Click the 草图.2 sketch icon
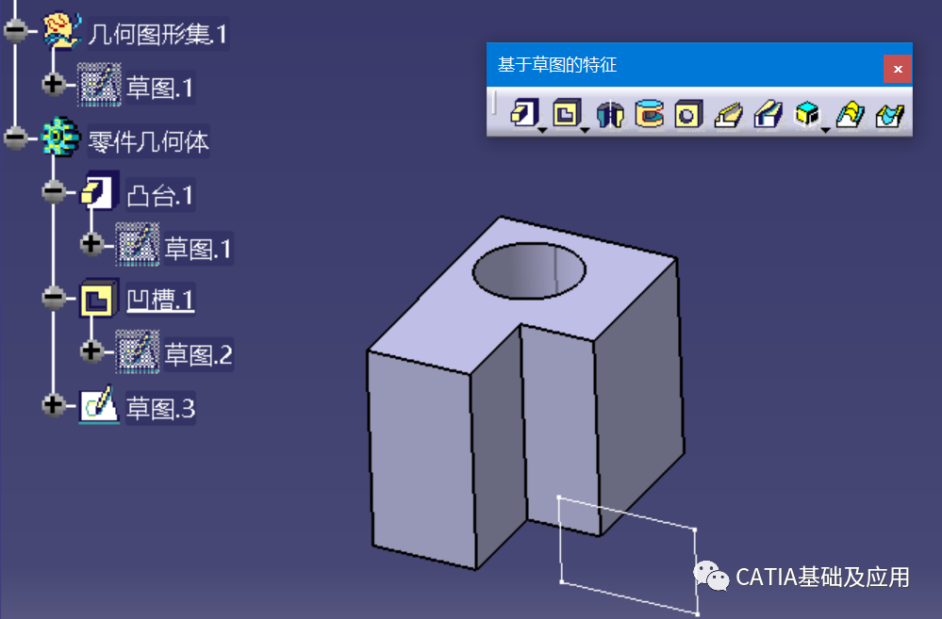Viewport: 942px width, 619px height. 137,351
